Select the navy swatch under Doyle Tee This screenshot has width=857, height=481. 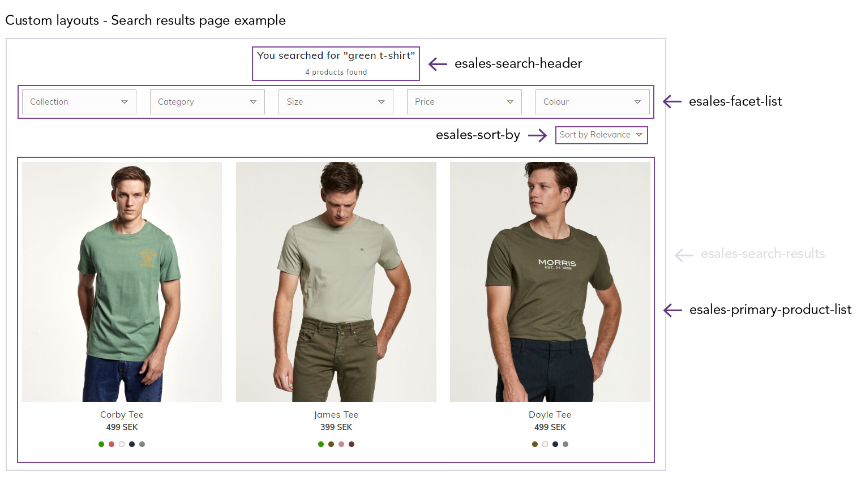tap(555, 444)
